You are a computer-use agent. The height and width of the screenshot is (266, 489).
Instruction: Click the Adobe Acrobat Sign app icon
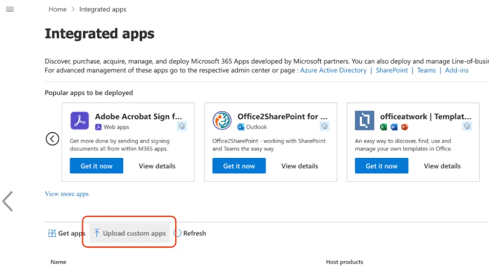pos(79,121)
